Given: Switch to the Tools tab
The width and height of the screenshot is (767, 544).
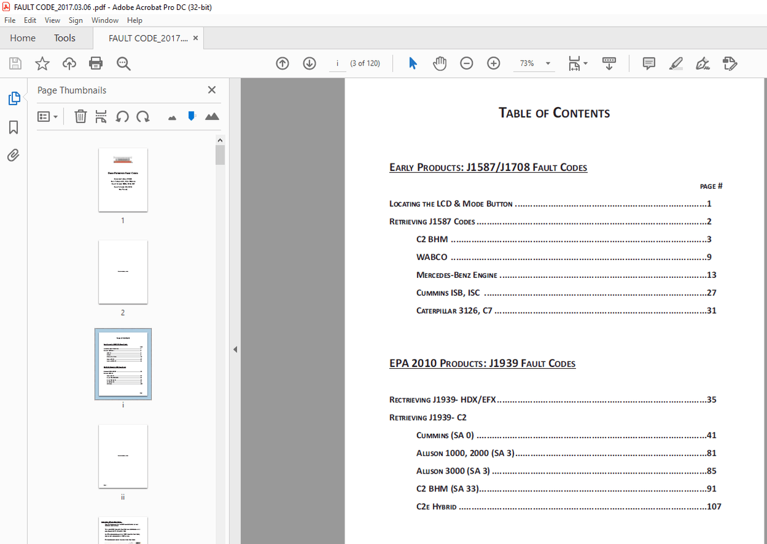Looking at the screenshot, I should click(x=64, y=38).
